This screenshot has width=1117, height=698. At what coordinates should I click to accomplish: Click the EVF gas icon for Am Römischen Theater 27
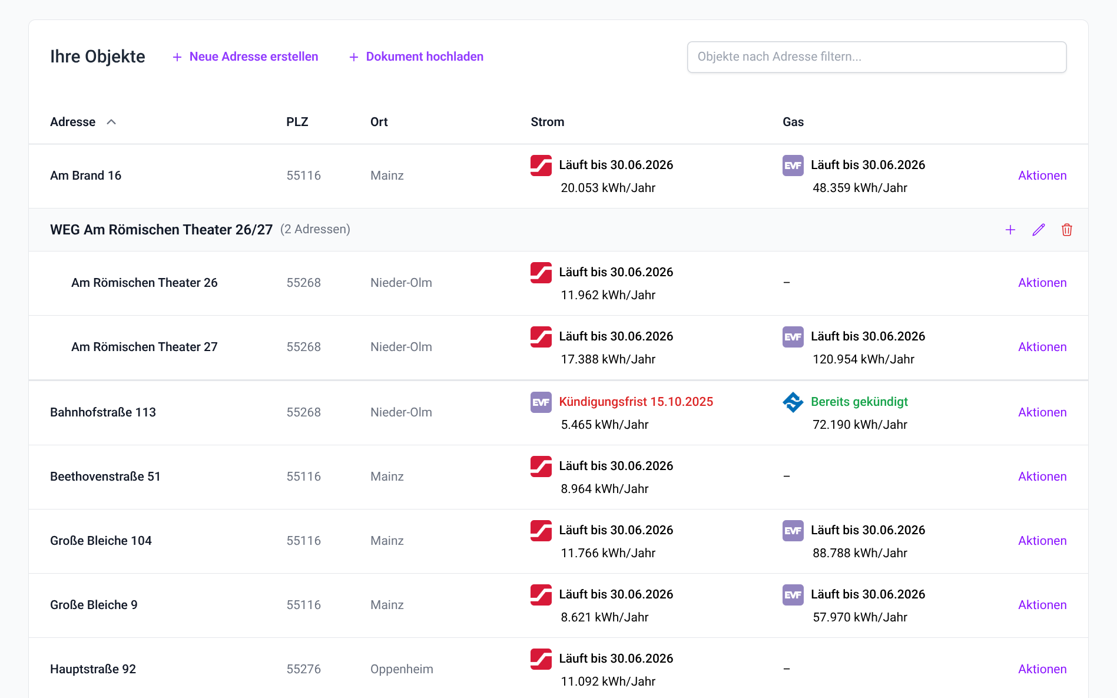click(x=793, y=337)
